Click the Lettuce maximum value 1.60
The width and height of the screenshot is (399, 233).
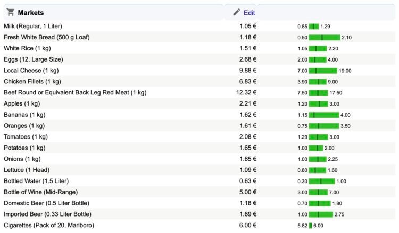332,170
